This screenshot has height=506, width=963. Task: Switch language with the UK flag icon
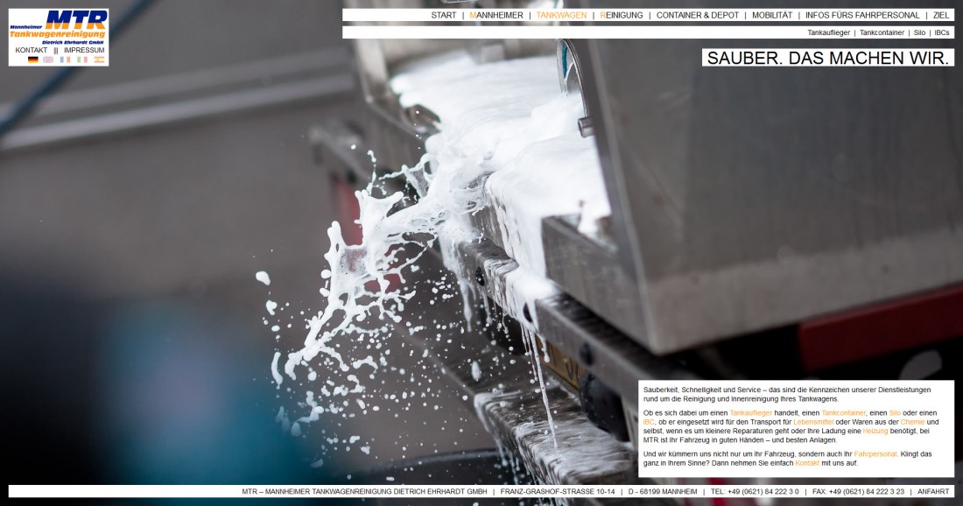pyautogui.click(x=48, y=60)
